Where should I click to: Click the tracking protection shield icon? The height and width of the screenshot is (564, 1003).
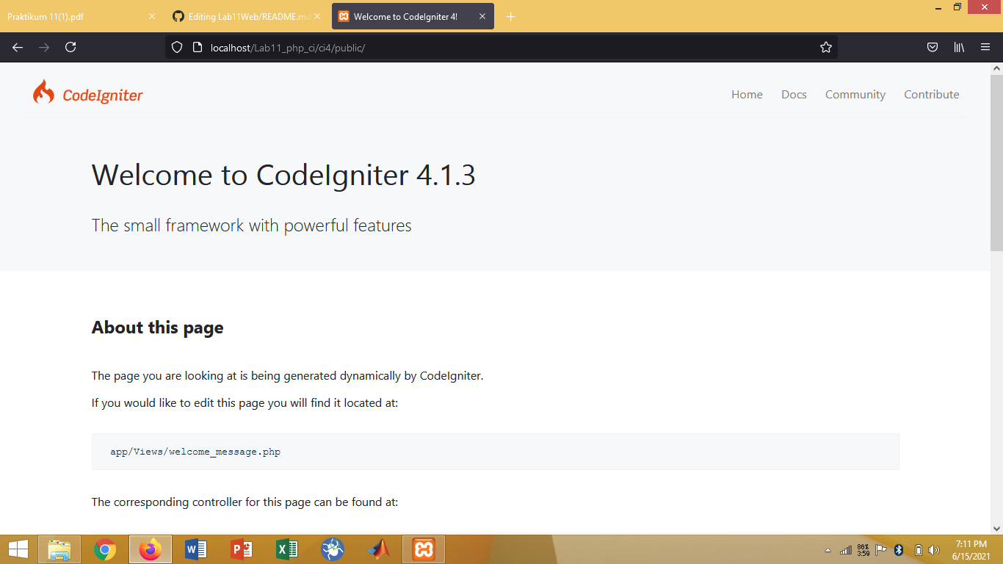click(x=176, y=47)
